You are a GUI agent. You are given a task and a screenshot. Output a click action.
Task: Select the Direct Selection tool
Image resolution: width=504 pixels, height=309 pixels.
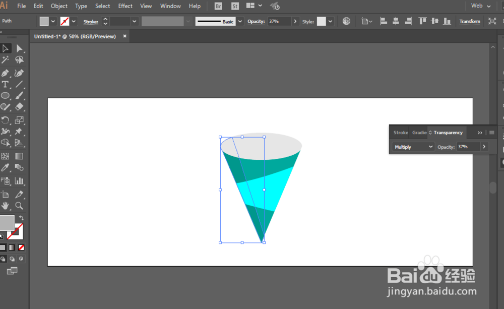coord(19,48)
